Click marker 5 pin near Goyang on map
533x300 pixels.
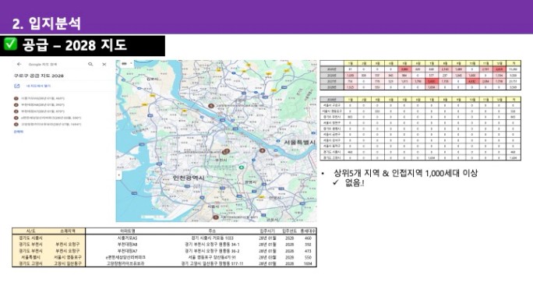click(x=211, y=106)
